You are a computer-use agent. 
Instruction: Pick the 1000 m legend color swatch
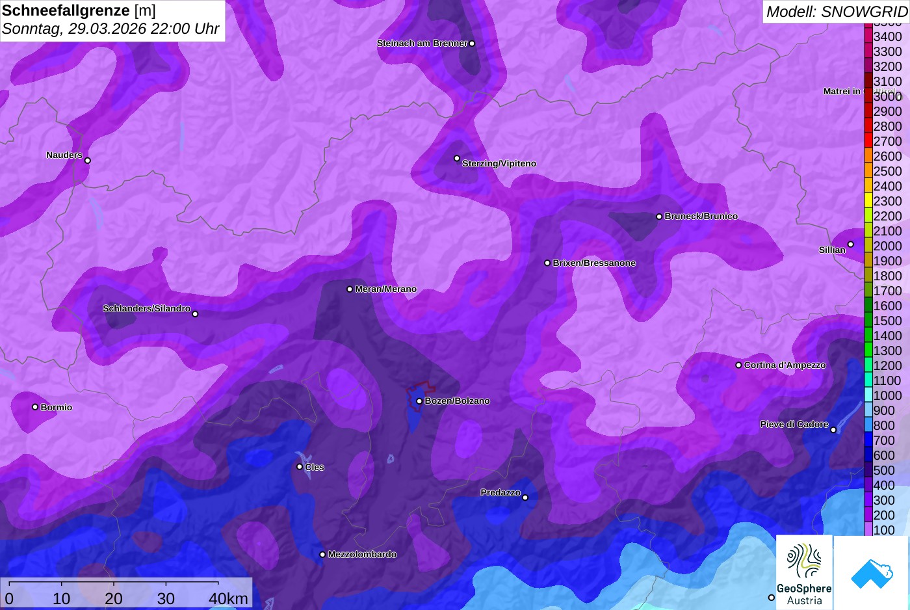click(x=868, y=395)
